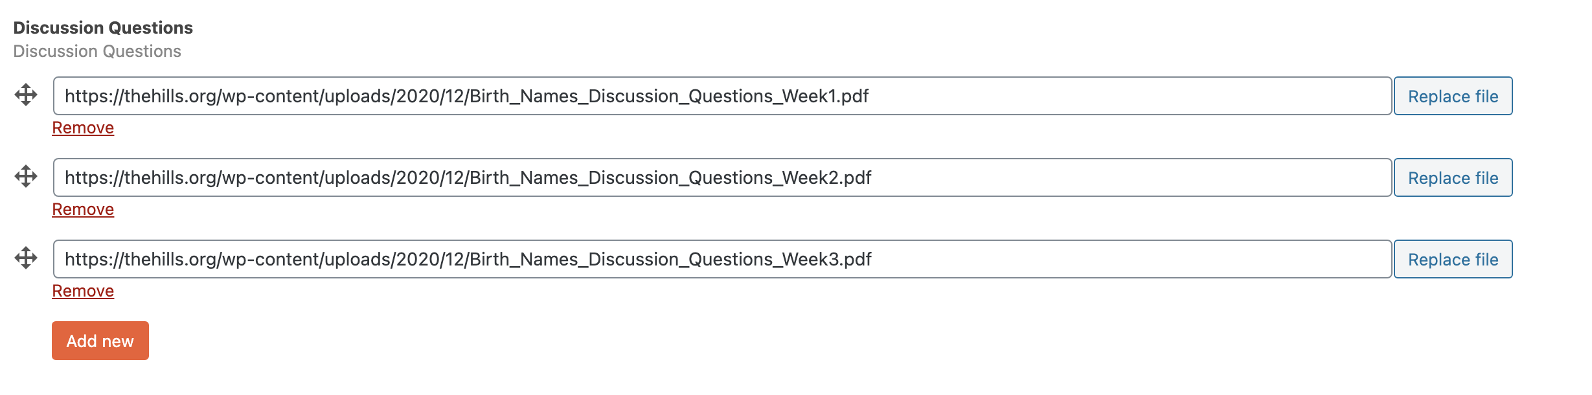The height and width of the screenshot is (395, 1592).
Task: Replace file for the Week1 PDF
Action: tap(1453, 96)
